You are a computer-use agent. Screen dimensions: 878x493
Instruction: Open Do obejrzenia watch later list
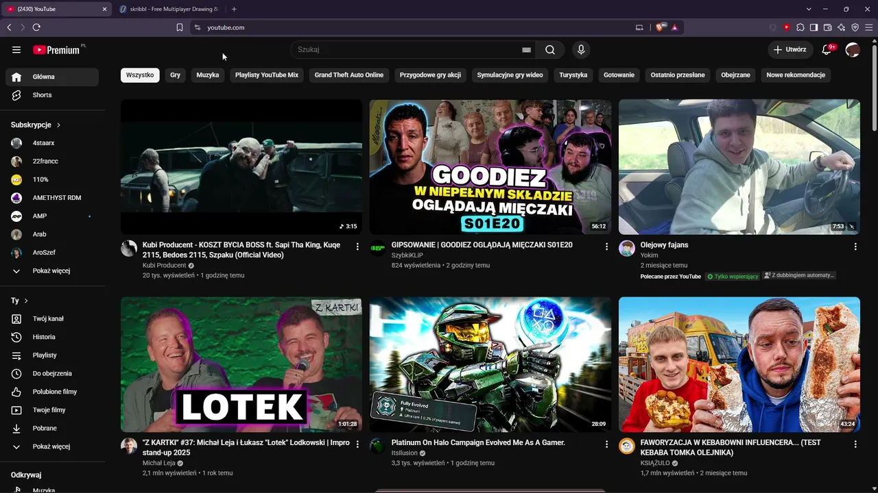click(52, 373)
